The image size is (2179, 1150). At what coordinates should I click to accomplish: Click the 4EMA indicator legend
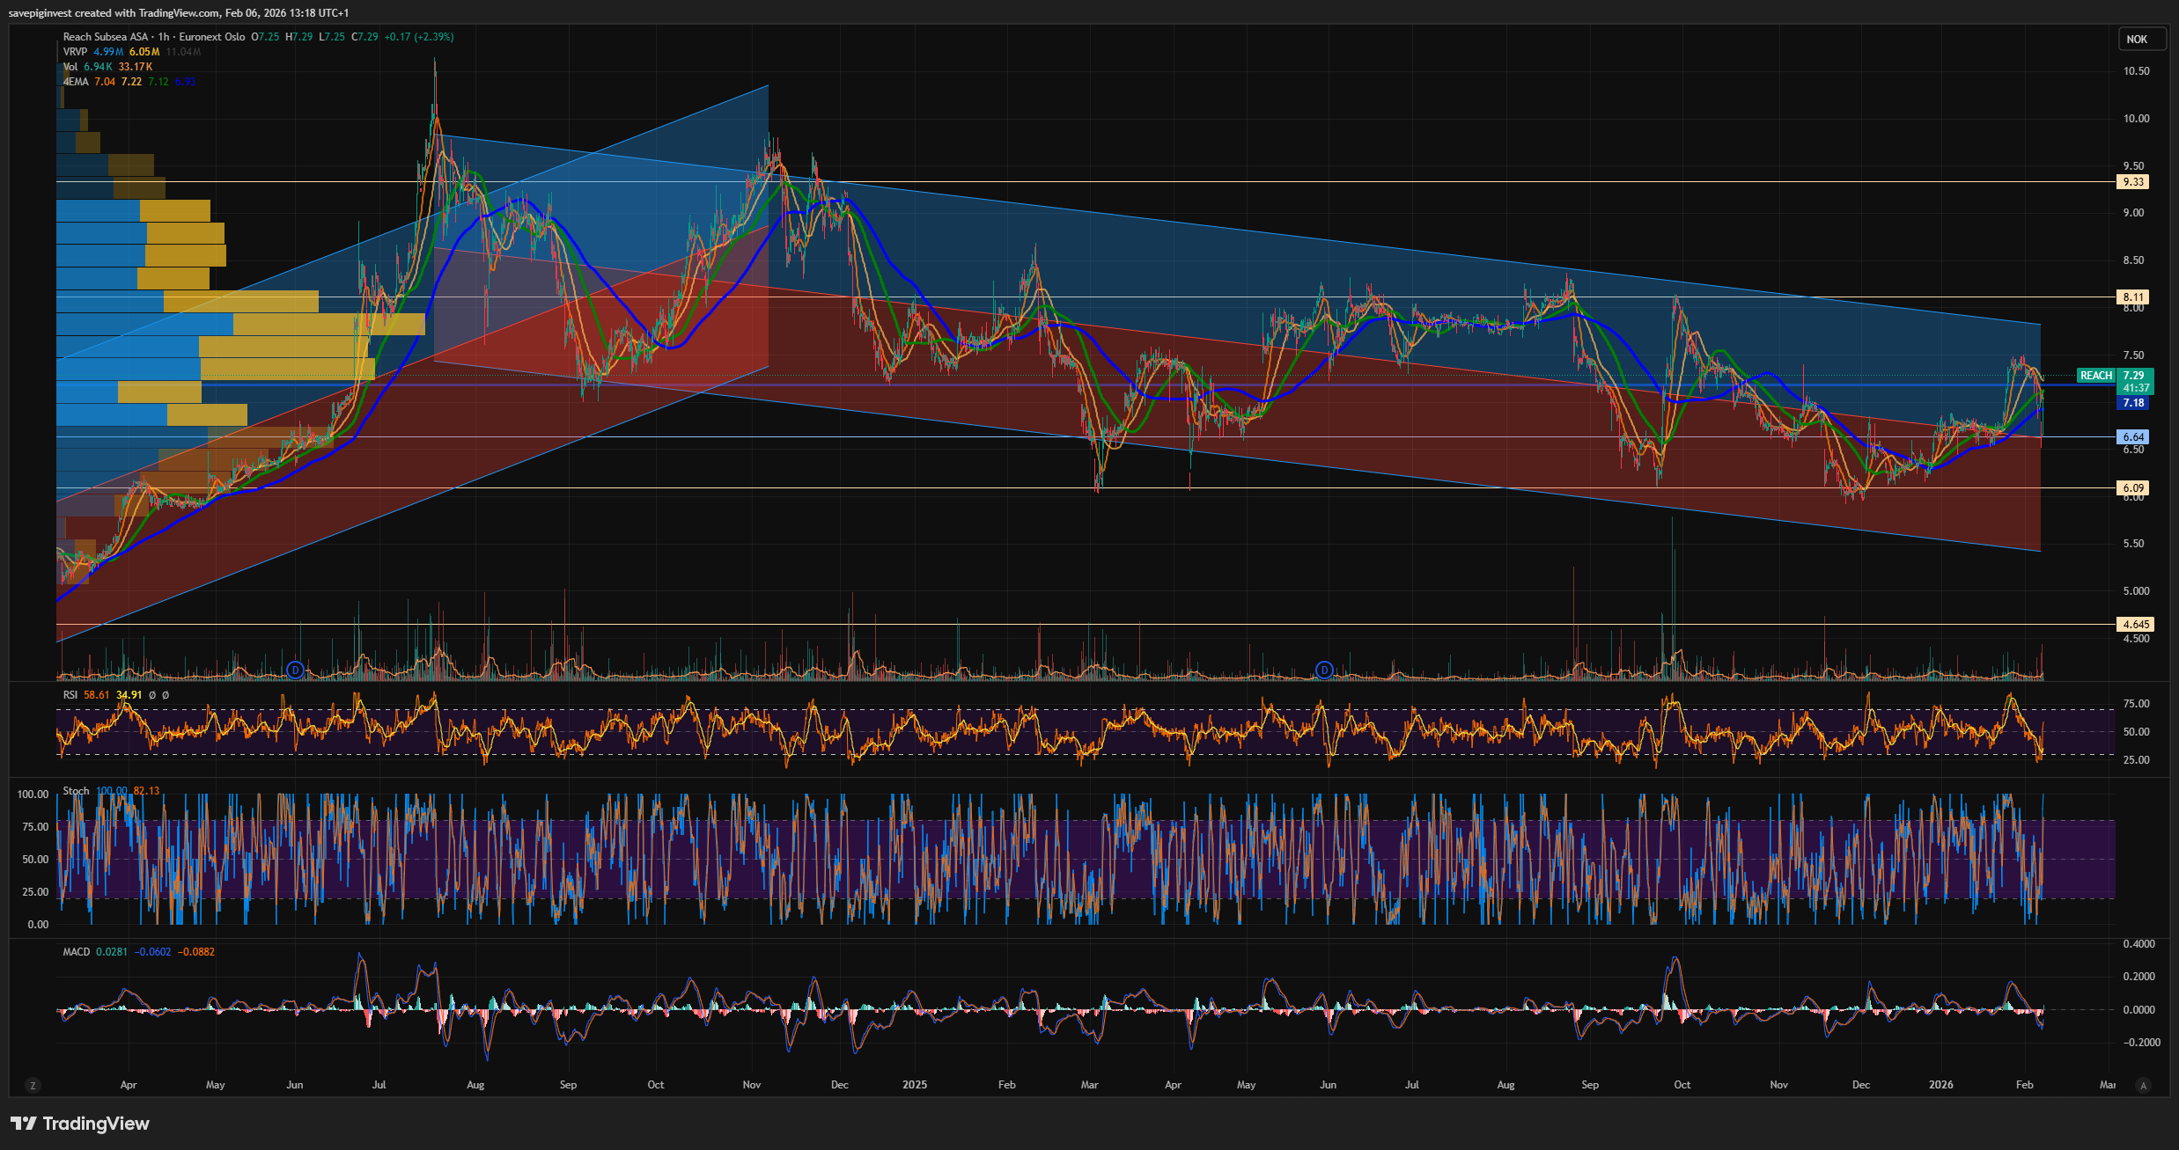coord(76,82)
